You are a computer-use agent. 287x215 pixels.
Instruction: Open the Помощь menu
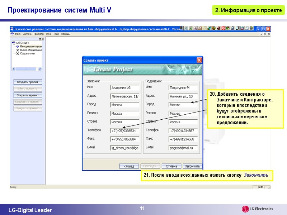pyautogui.click(x=65, y=34)
